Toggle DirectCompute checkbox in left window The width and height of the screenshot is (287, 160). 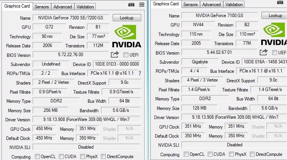[103, 156]
